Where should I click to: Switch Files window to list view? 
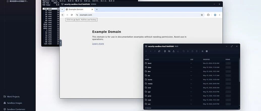[x=202, y=51]
